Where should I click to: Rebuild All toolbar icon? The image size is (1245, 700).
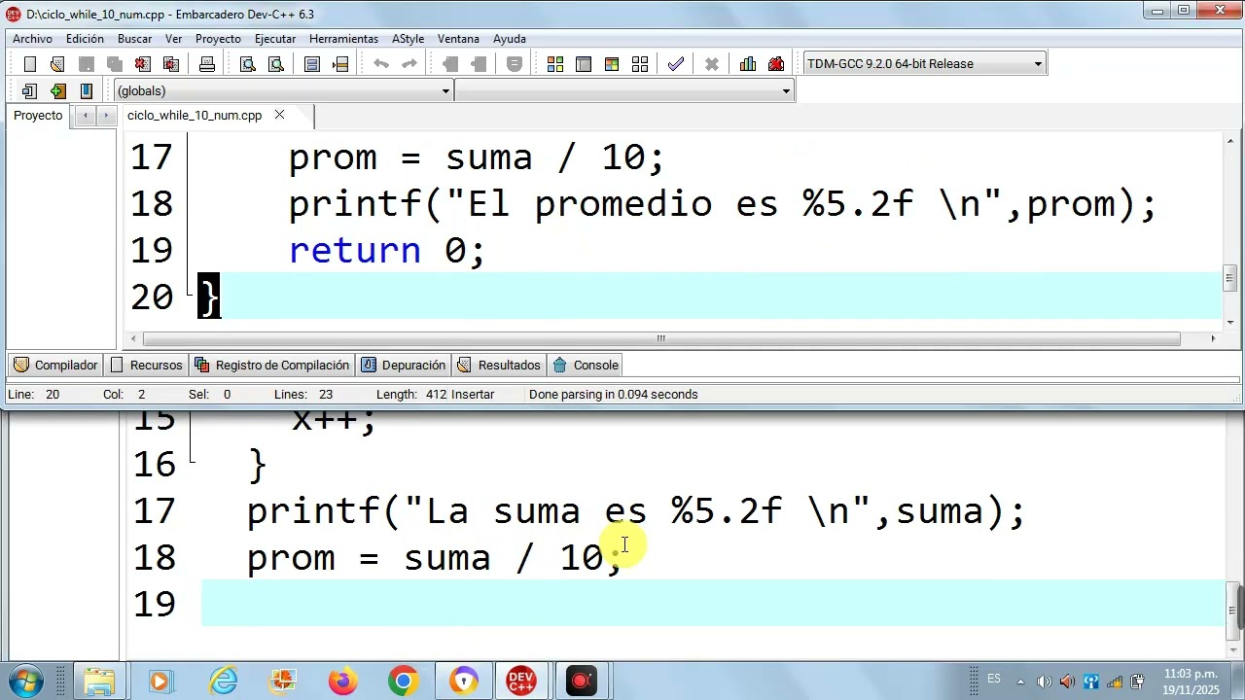(x=640, y=64)
